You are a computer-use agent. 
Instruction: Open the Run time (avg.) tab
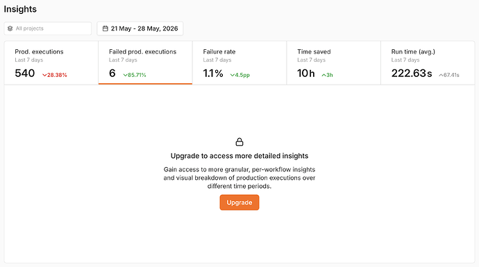coord(428,63)
